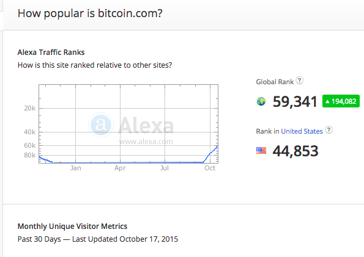364x257 pixels.
Task: Click the Oct label on chart axis
Action: click(x=210, y=168)
